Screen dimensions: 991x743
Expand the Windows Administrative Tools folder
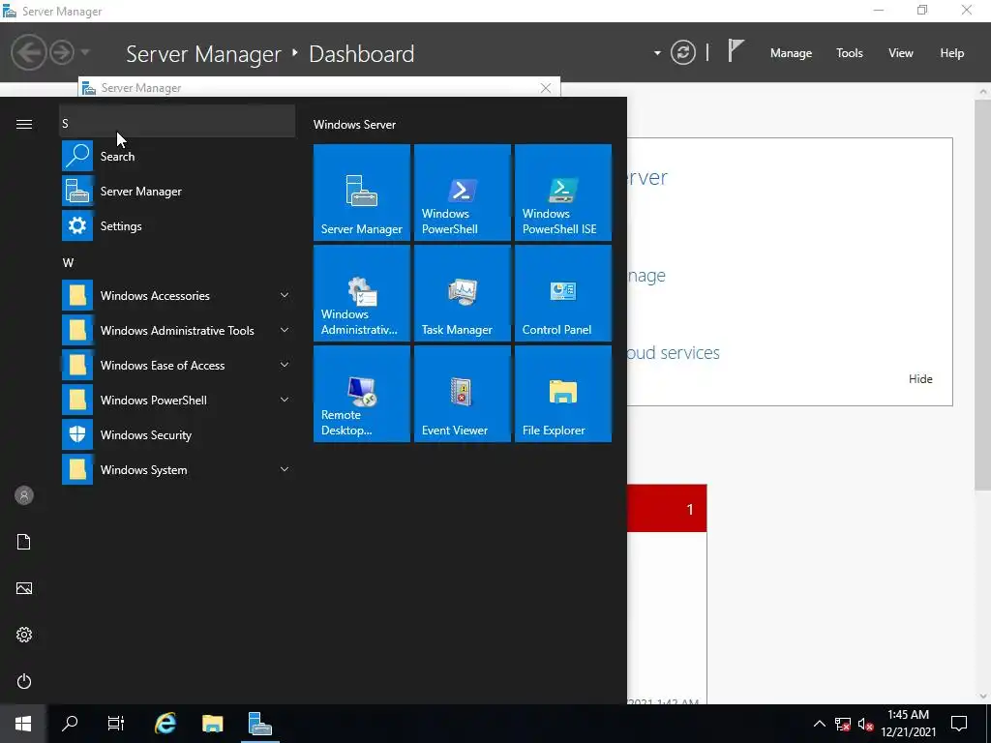coord(178,330)
